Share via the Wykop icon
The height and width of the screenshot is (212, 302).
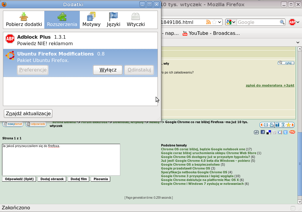pos(256,132)
